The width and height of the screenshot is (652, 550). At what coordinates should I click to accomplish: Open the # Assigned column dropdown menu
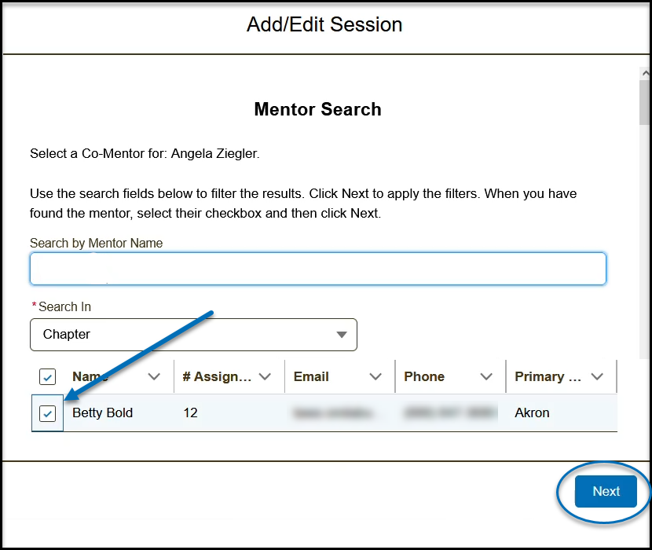[265, 376]
